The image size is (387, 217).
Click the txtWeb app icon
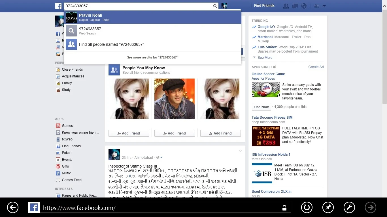pyautogui.click(x=58, y=139)
